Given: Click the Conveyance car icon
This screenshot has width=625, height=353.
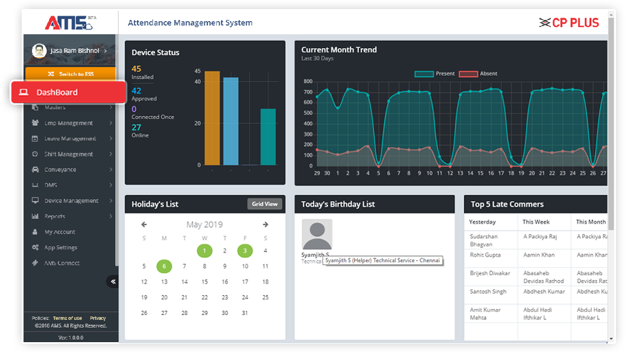Looking at the screenshot, I should 35,169.
